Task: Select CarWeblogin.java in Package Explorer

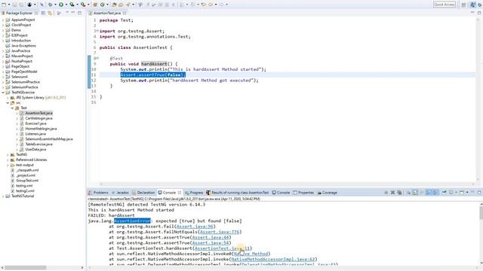Action: [38, 118]
